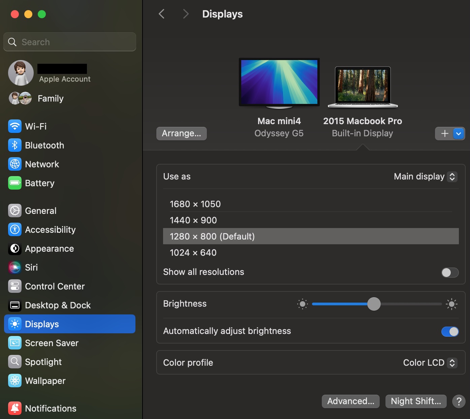Open Siri settings from sidebar
470x419 pixels.
click(70, 268)
